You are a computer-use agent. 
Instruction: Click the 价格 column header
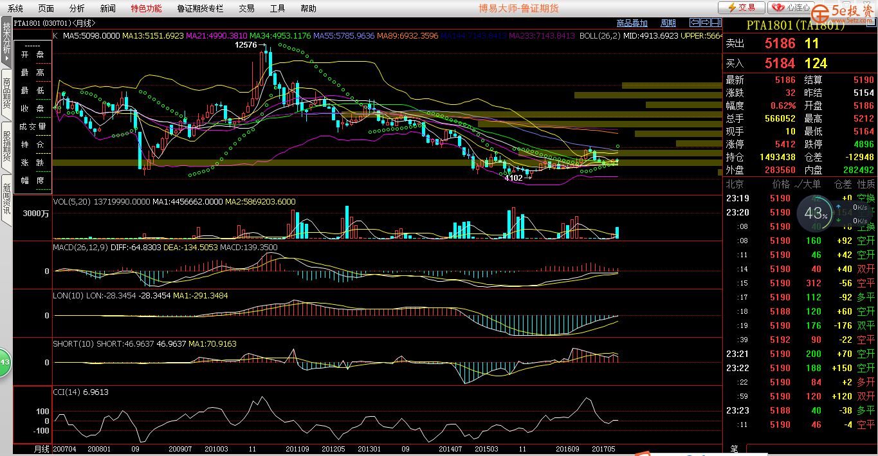click(781, 184)
